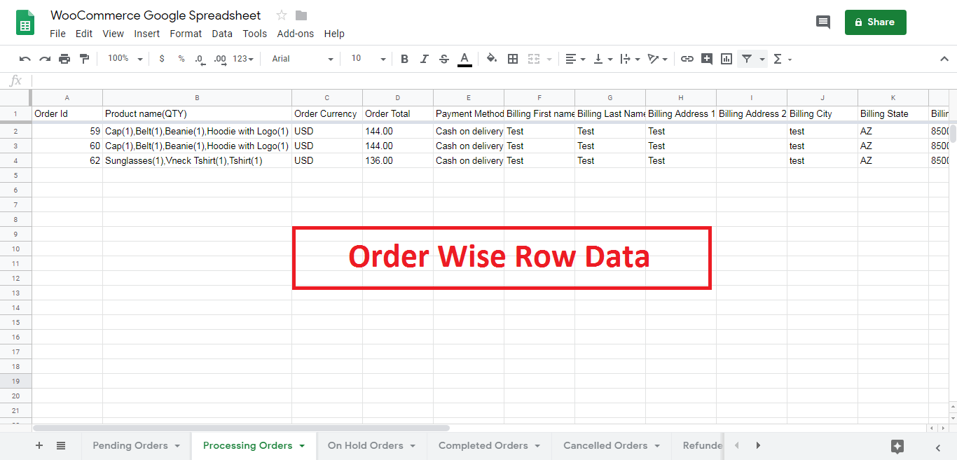This screenshot has height=460, width=957.
Task: Open horizontal align dropdown
Action: [x=575, y=59]
